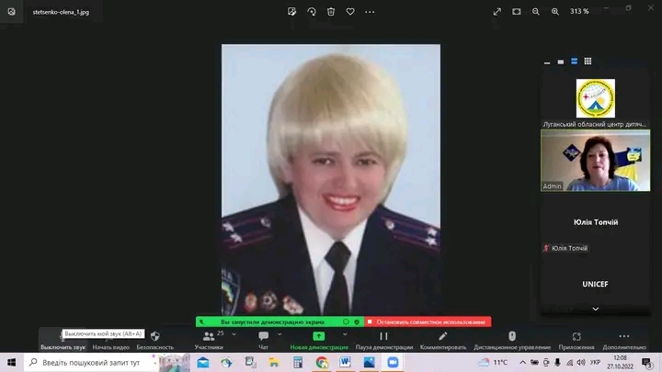The height and width of the screenshot is (372, 662).
Task: Expand more participants with the down chevron
Action: point(595,310)
